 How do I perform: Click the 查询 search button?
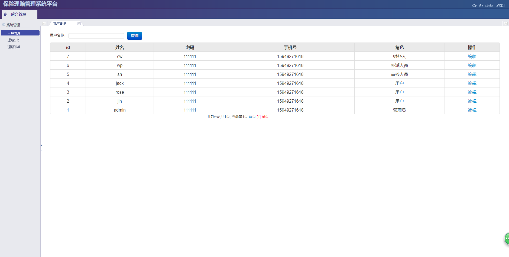tap(135, 36)
